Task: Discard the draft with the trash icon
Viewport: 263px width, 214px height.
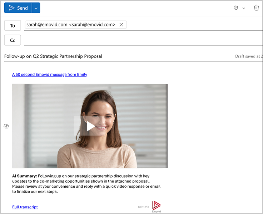Action: [256, 8]
